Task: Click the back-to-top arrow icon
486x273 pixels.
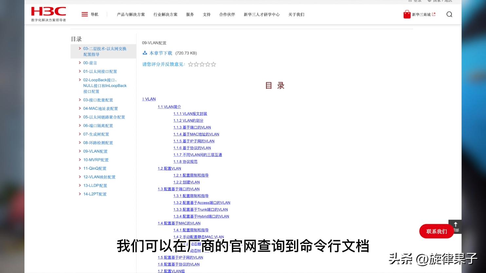Action: [456, 225]
